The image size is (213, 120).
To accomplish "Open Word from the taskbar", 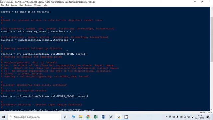I will (x=103, y=117).
